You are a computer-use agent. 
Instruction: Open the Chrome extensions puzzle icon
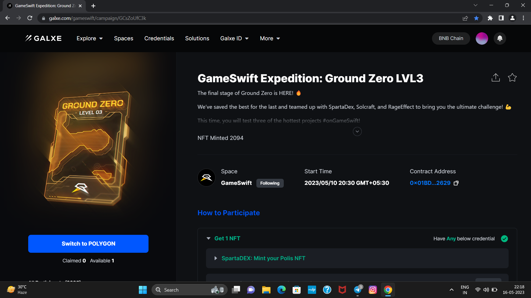pos(490,18)
